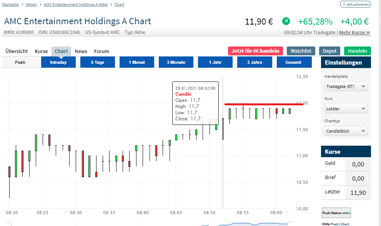Screen dimensions: 381x226
Task: Toggle the Push chart mode
Action: pyautogui.click(x=20, y=62)
